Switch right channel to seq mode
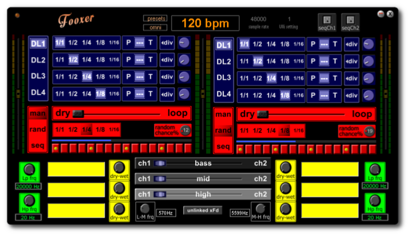Screen dimensions: 416x242 pyautogui.click(x=223, y=147)
